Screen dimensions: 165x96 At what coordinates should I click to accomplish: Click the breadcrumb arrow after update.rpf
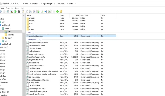pos(55,4)
